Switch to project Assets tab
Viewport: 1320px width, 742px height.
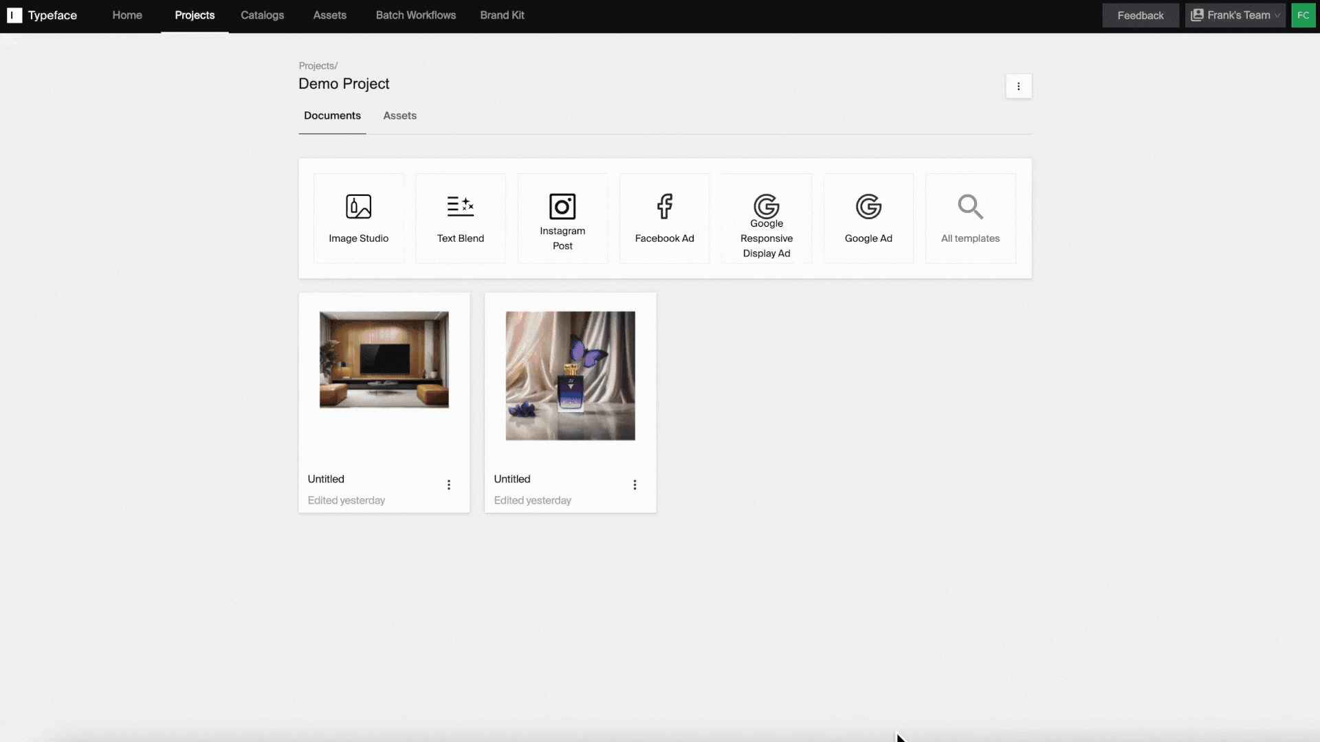coord(399,115)
